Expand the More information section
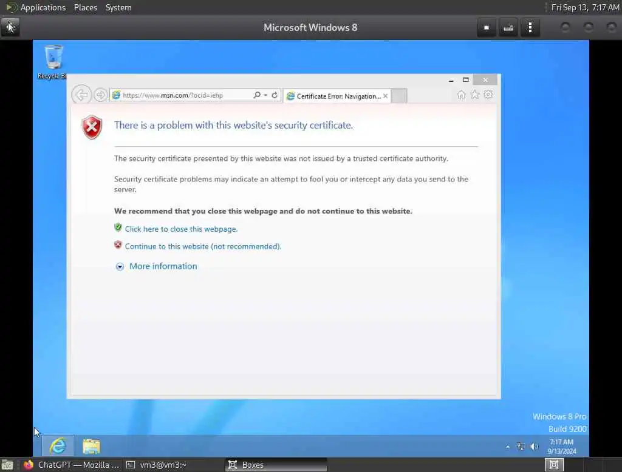622x472 pixels. (x=163, y=266)
